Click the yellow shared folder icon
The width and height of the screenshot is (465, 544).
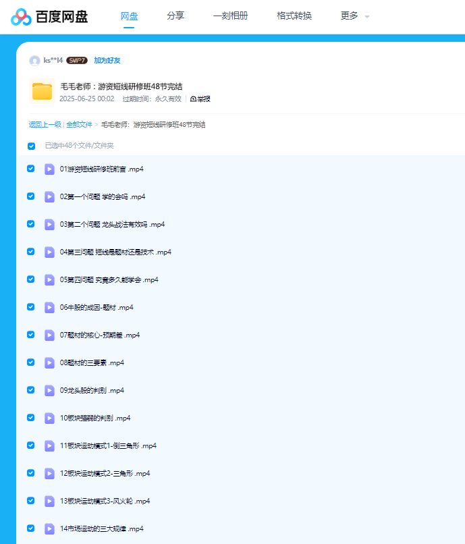pos(42,91)
